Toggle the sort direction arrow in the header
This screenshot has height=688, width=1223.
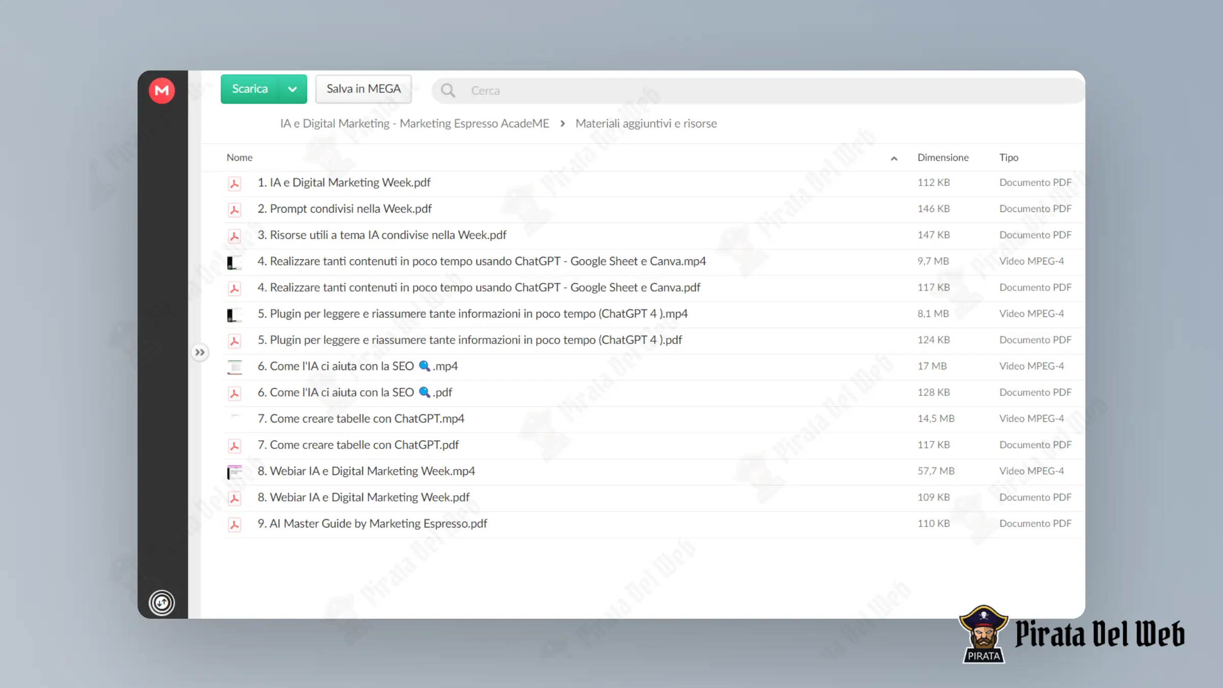894,158
